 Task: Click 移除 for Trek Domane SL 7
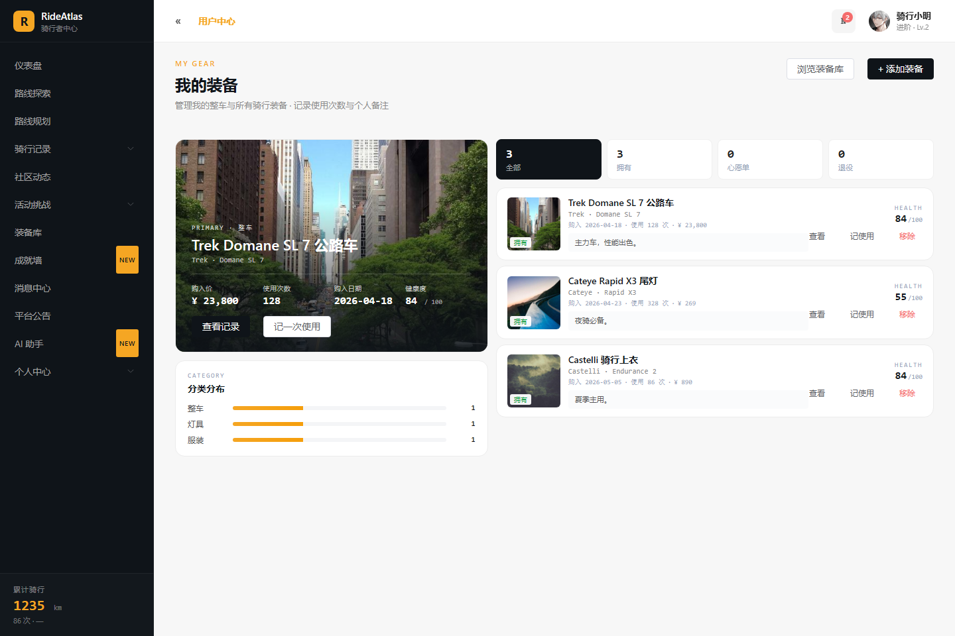(907, 237)
